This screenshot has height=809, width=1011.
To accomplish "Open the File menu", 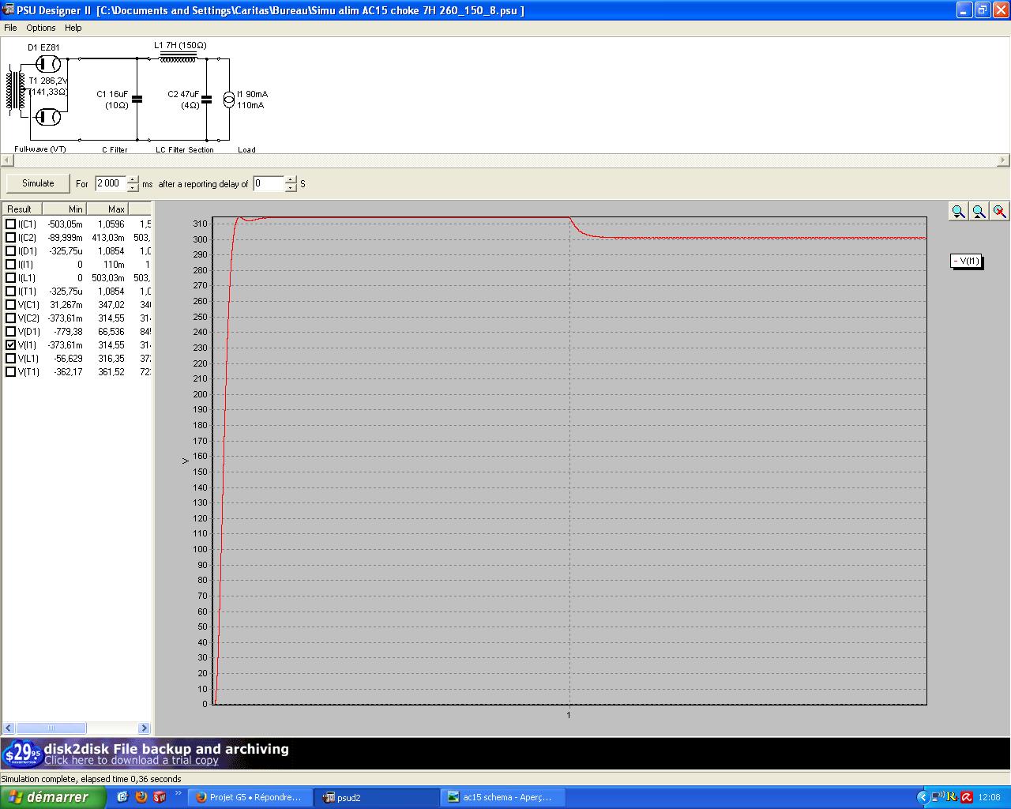I will (10, 28).
